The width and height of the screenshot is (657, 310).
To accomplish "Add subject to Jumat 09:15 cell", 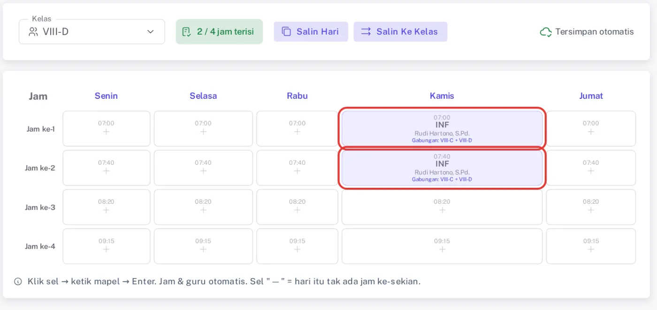I will pos(591,246).
